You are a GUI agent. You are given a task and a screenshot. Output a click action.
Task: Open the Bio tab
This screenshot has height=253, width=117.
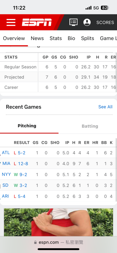click(71, 38)
